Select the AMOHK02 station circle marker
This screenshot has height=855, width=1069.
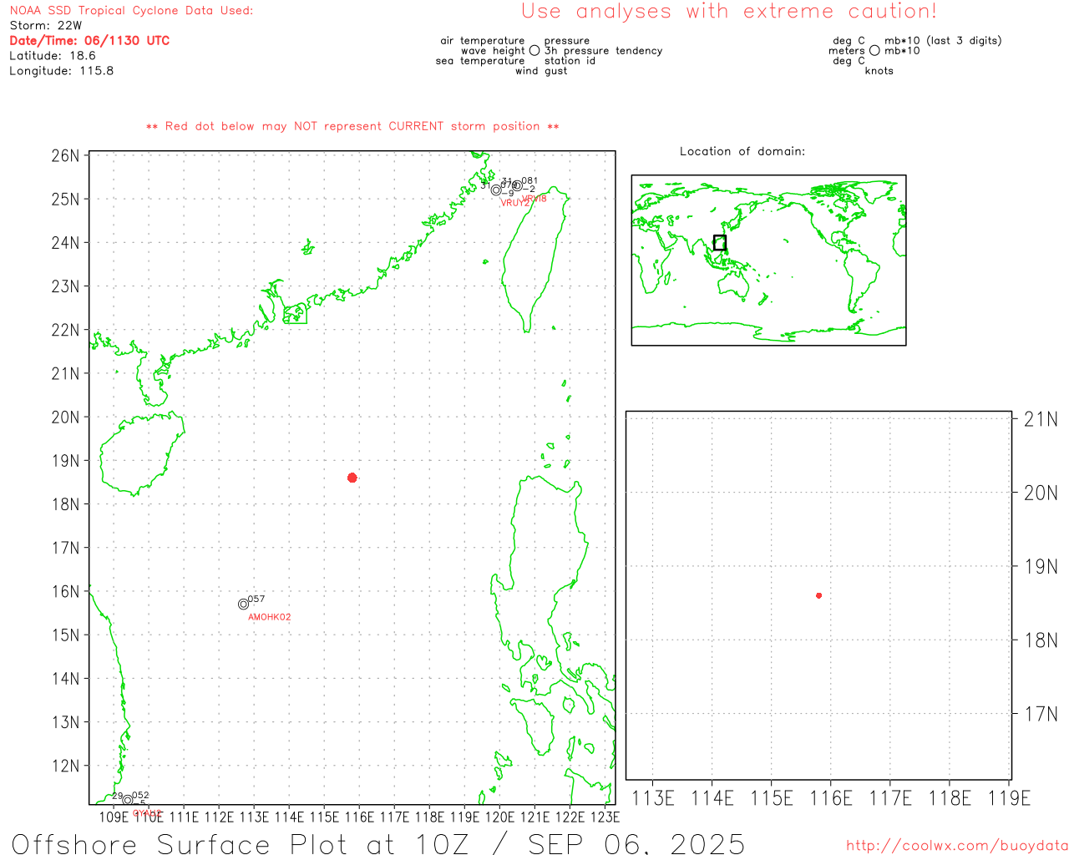[243, 604]
